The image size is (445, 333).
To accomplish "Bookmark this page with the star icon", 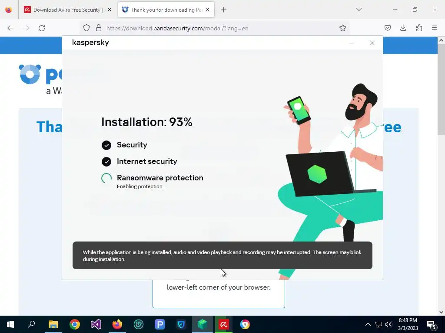I will (x=342, y=28).
